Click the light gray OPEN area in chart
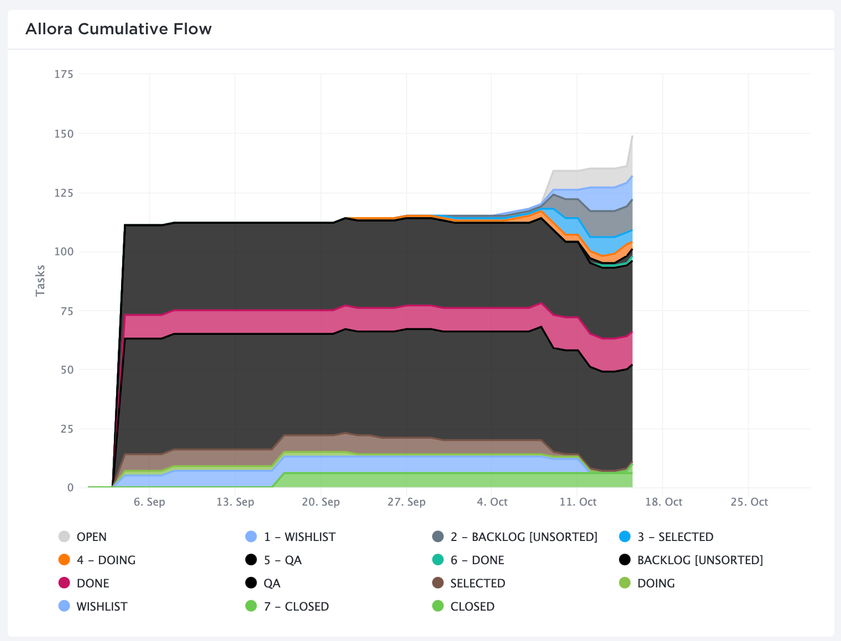Screen dimensions: 841x641 [597, 178]
